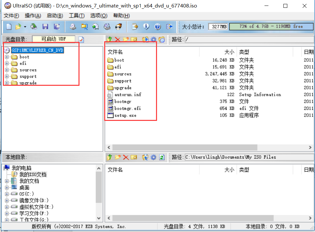This screenshot has height=232, width=315.
Task: Create a new ISO with the blank page icon
Action: pos(9,27)
